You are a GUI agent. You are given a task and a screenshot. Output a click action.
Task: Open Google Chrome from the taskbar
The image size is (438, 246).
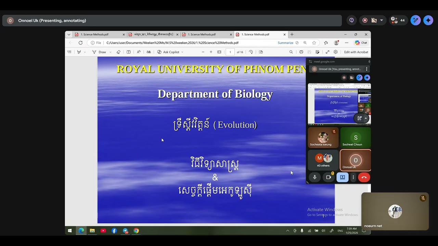click(x=136, y=231)
